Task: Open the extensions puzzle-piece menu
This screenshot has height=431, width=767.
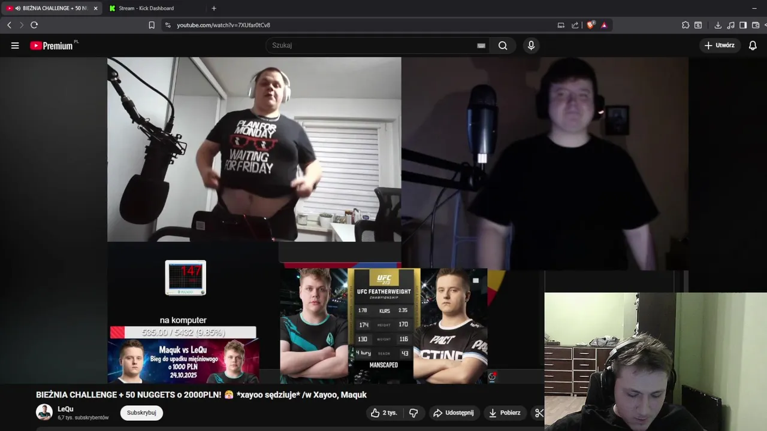Action: tap(686, 25)
